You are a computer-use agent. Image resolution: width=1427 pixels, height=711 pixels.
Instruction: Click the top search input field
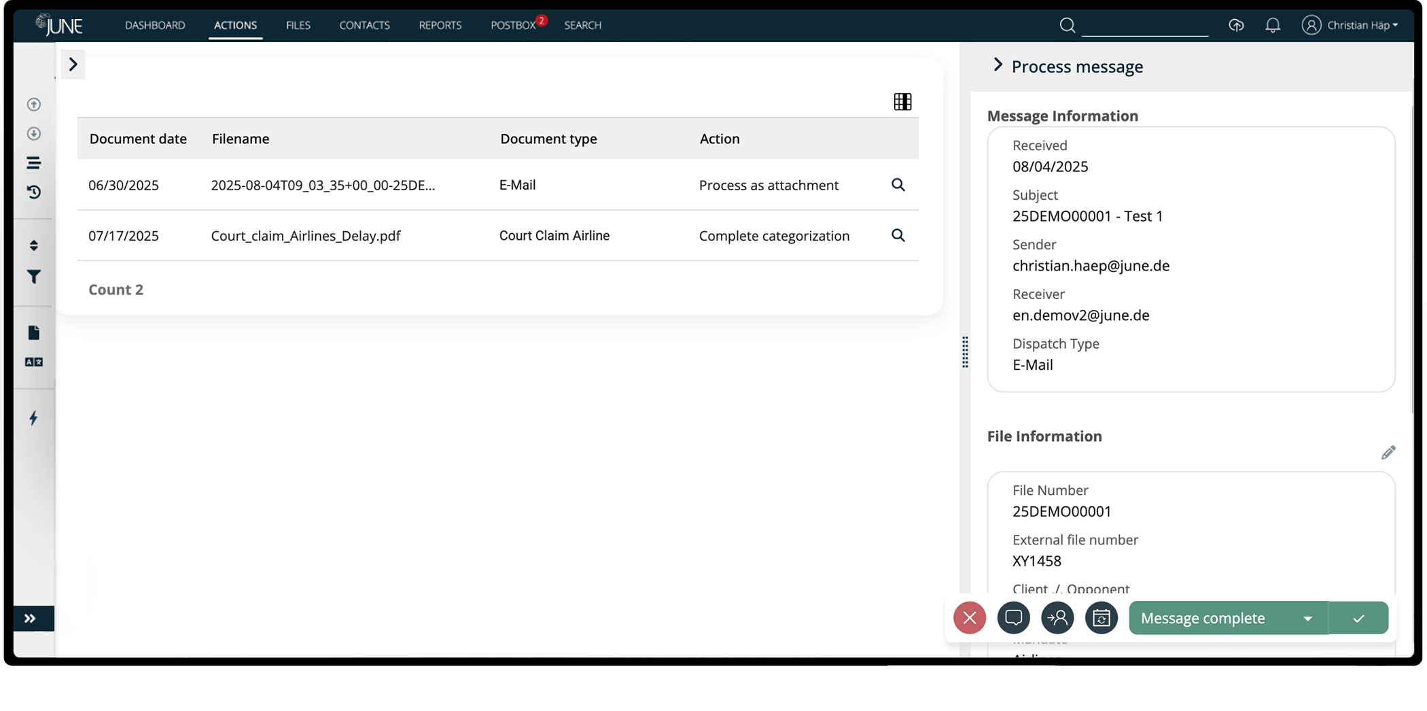(1144, 25)
